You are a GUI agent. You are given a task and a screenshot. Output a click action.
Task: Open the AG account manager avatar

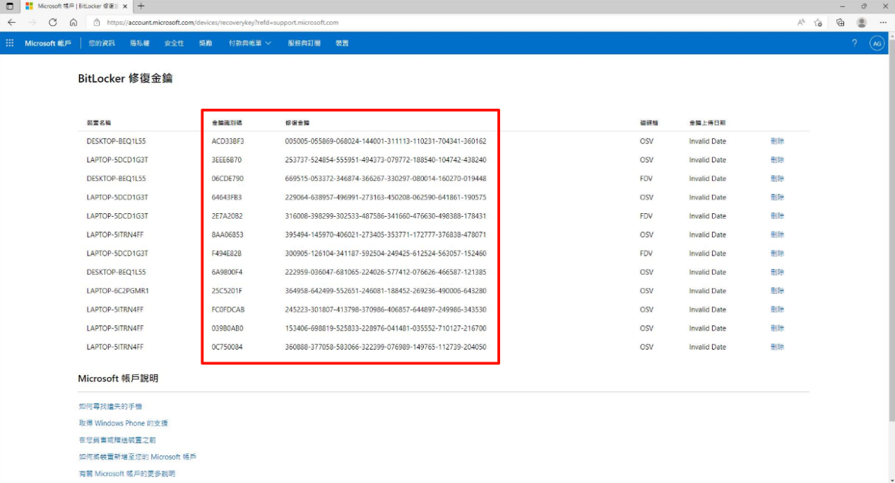point(877,43)
